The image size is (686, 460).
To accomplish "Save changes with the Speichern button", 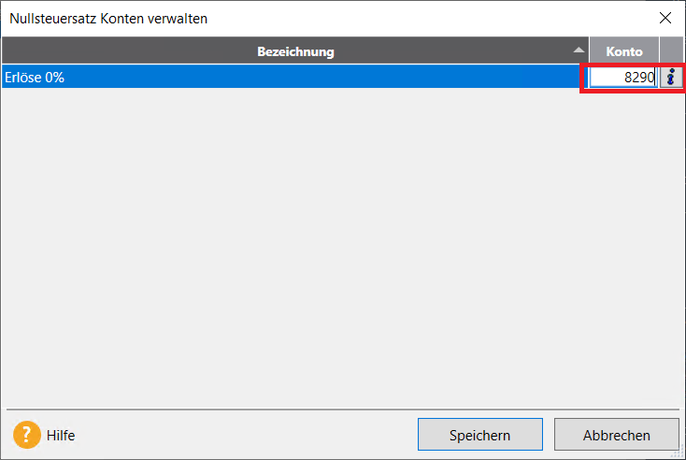I will pos(480,435).
